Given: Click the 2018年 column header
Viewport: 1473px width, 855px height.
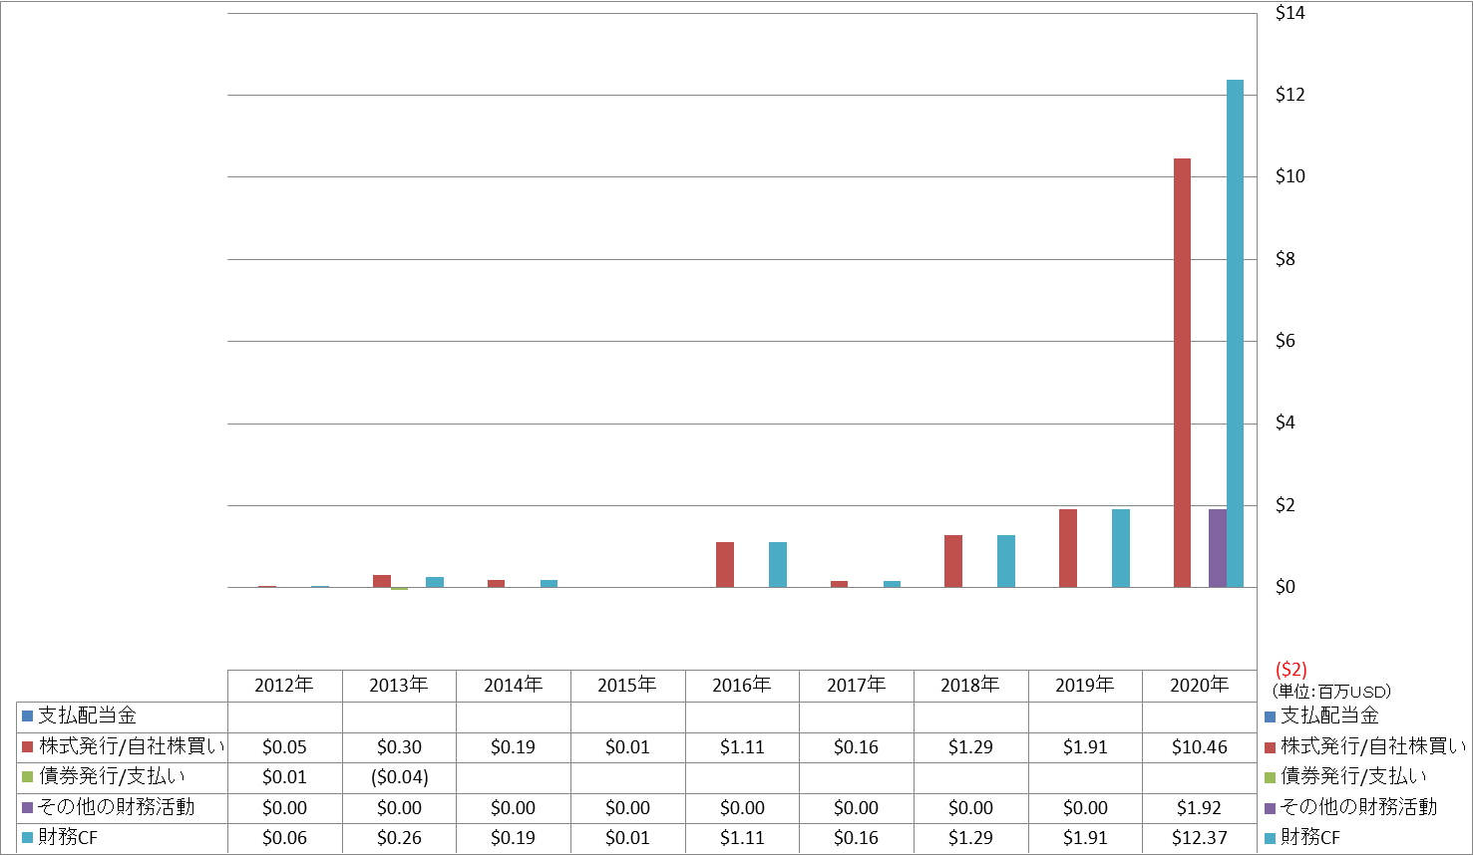Looking at the screenshot, I should pyautogui.click(x=970, y=686).
